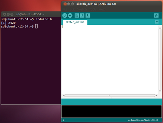Click the Upload arrow button in Arduino
This screenshot has height=123, width=163.
coord(70,16)
